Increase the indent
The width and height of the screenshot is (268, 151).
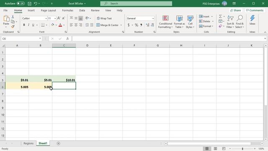[92, 25]
